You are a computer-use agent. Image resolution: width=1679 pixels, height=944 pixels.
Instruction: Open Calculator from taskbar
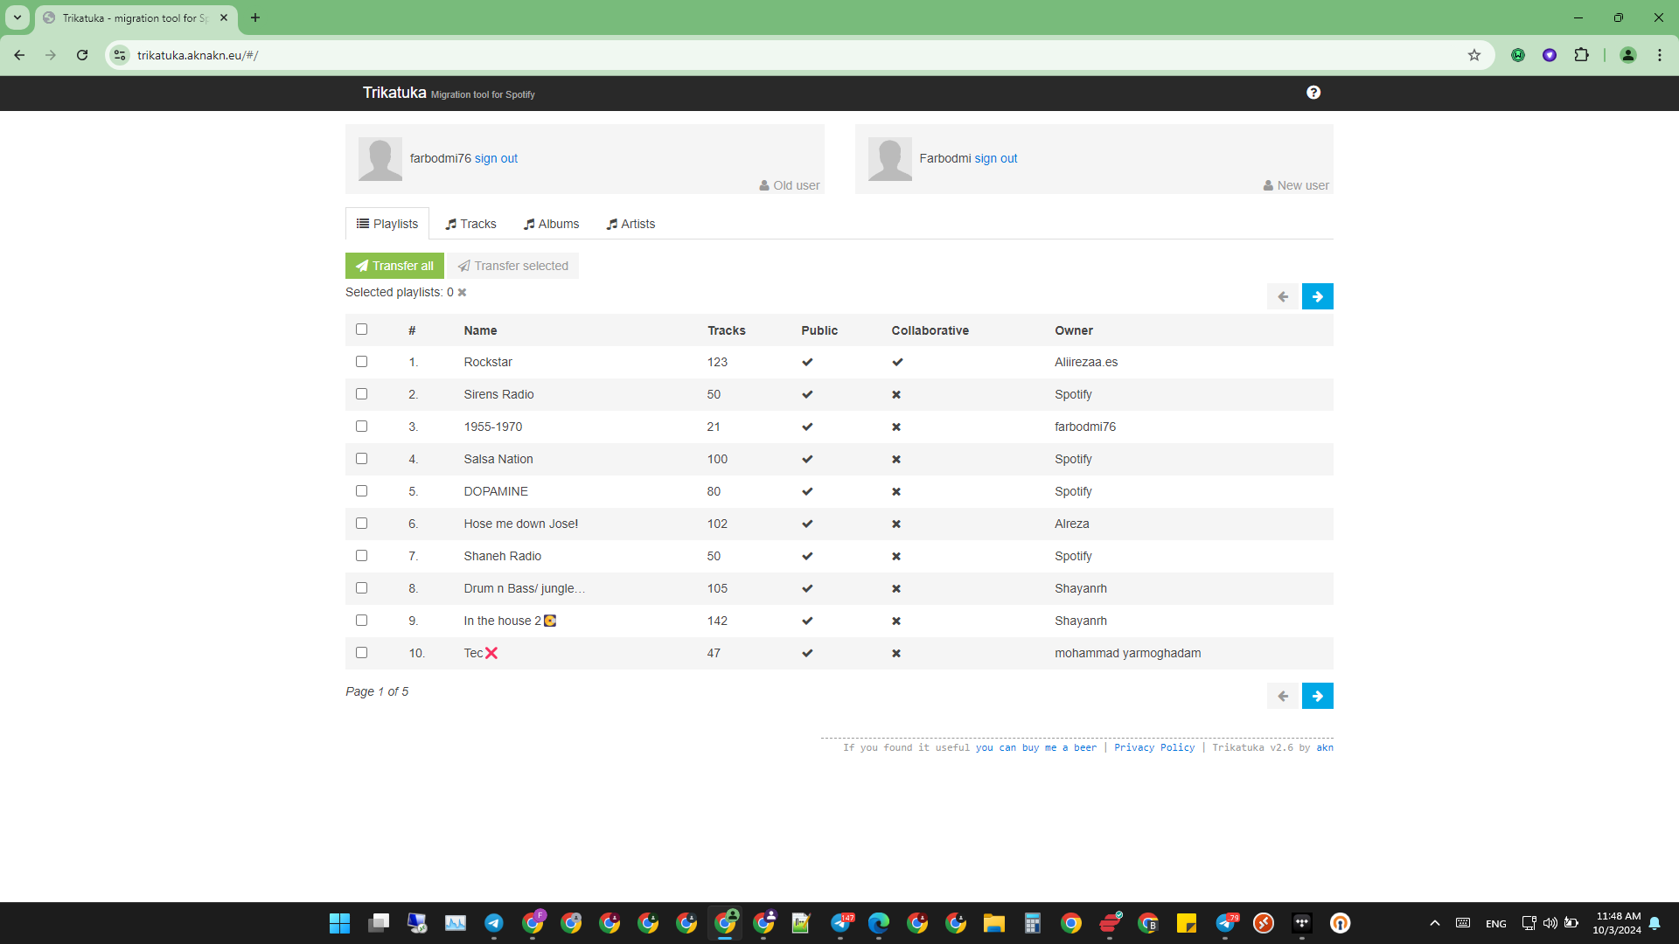click(1033, 923)
